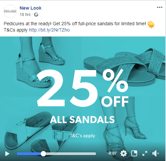
Task: Open New Look profile picture
Action: 10,11
